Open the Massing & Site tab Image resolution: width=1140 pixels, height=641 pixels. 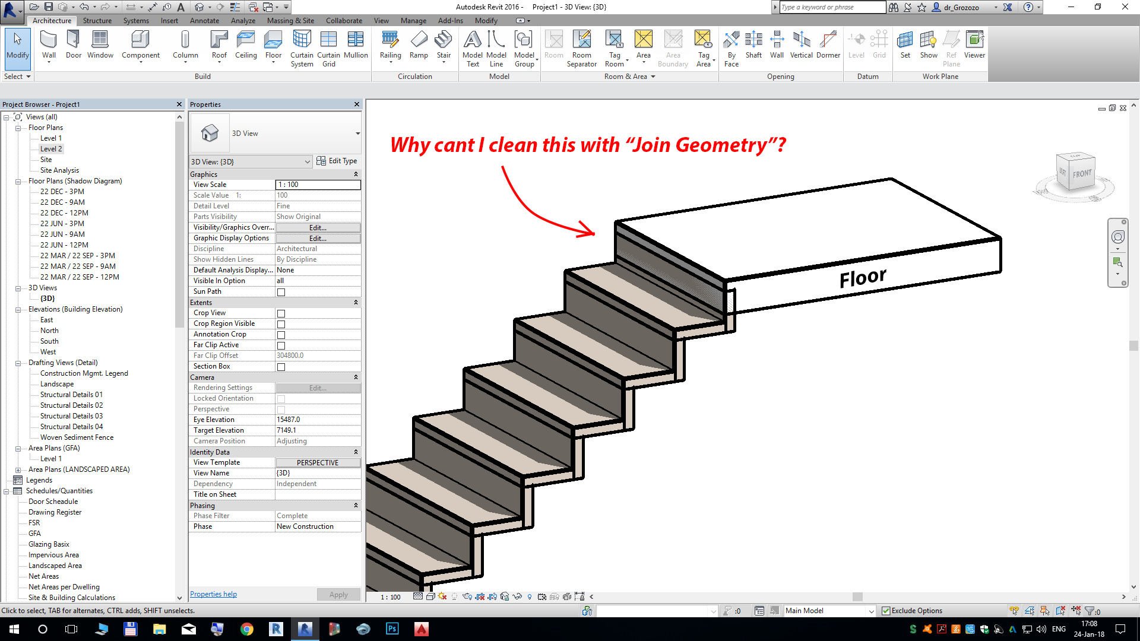(x=290, y=21)
